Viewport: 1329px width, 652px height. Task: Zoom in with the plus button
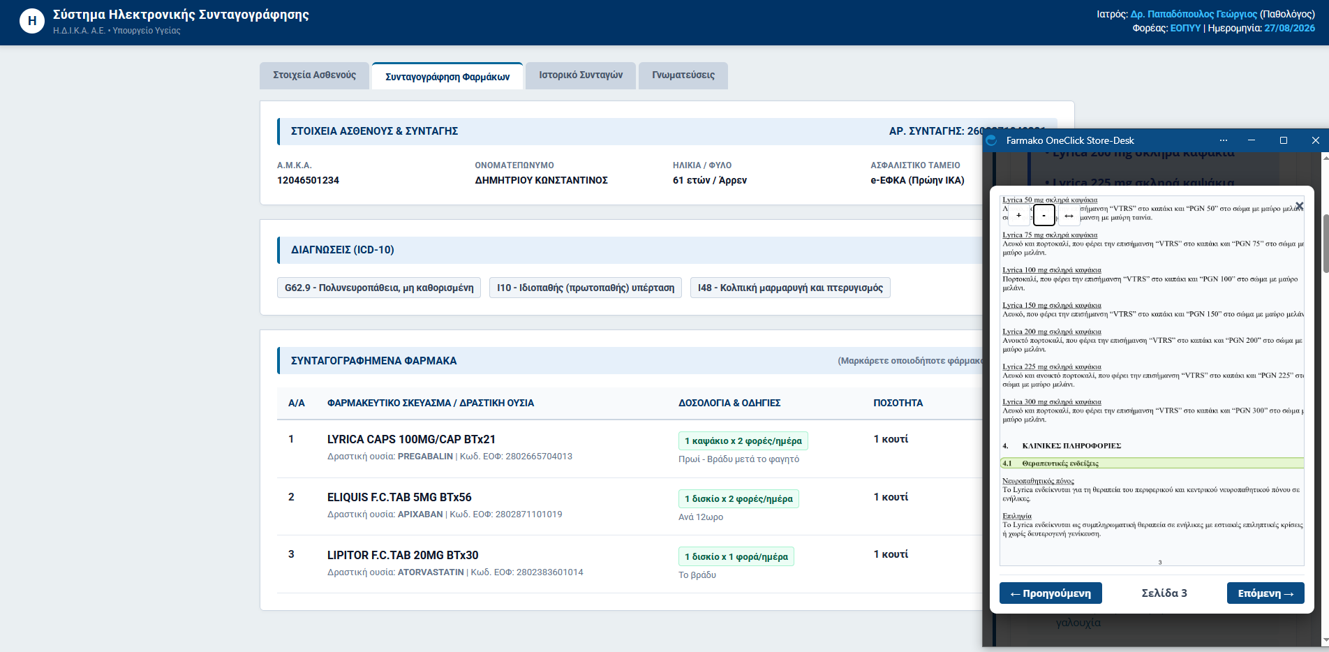click(1018, 216)
